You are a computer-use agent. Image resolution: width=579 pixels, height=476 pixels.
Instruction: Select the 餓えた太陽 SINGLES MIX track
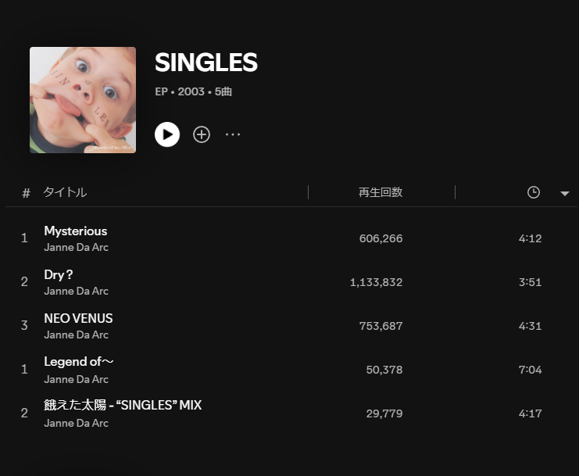123,406
